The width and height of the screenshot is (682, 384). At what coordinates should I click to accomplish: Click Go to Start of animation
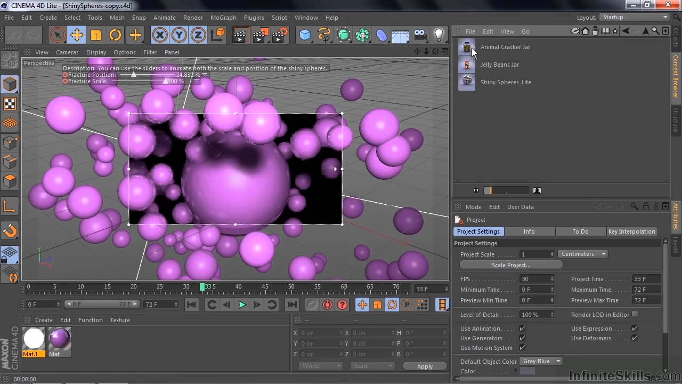point(192,305)
